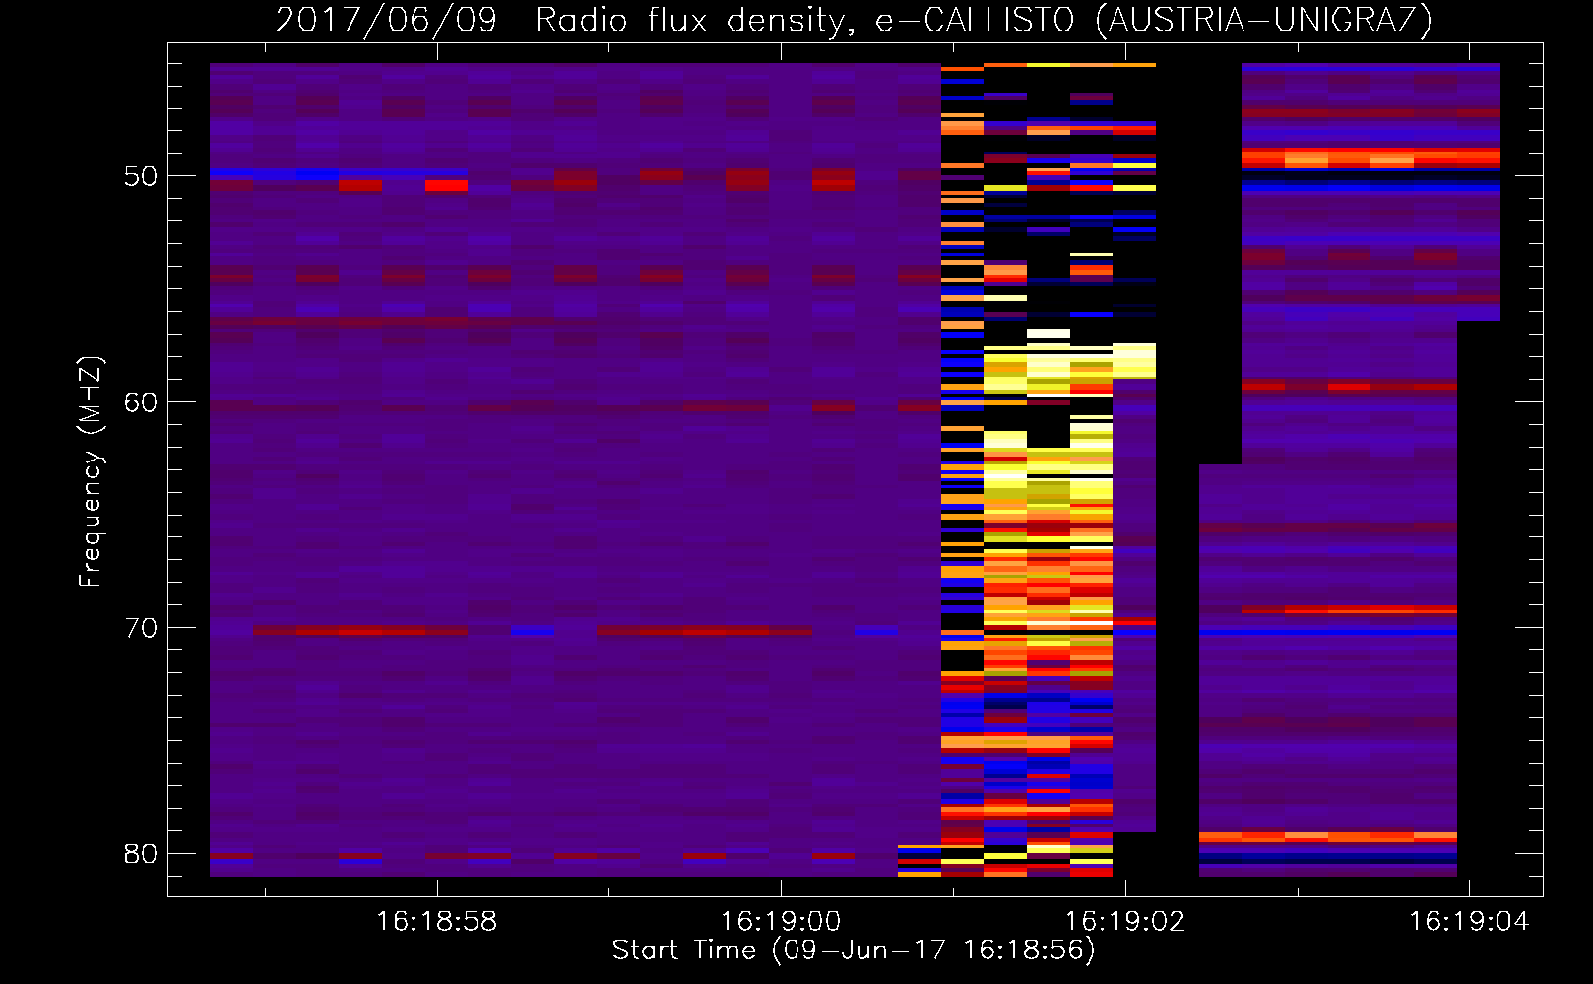Click the 80 frequency tick label
This screenshot has height=984, width=1593.
point(141,854)
